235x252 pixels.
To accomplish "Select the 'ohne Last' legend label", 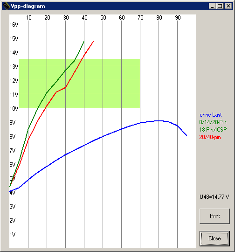I will pyautogui.click(x=211, y=115).
